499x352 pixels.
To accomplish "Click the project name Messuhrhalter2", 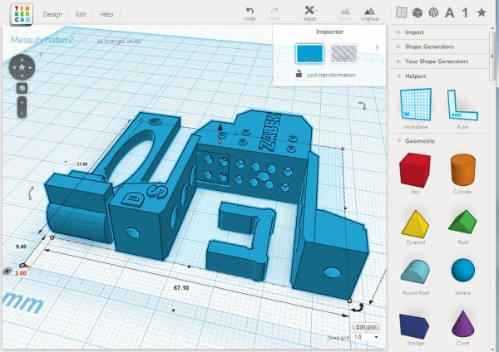I will pos(42,40).
